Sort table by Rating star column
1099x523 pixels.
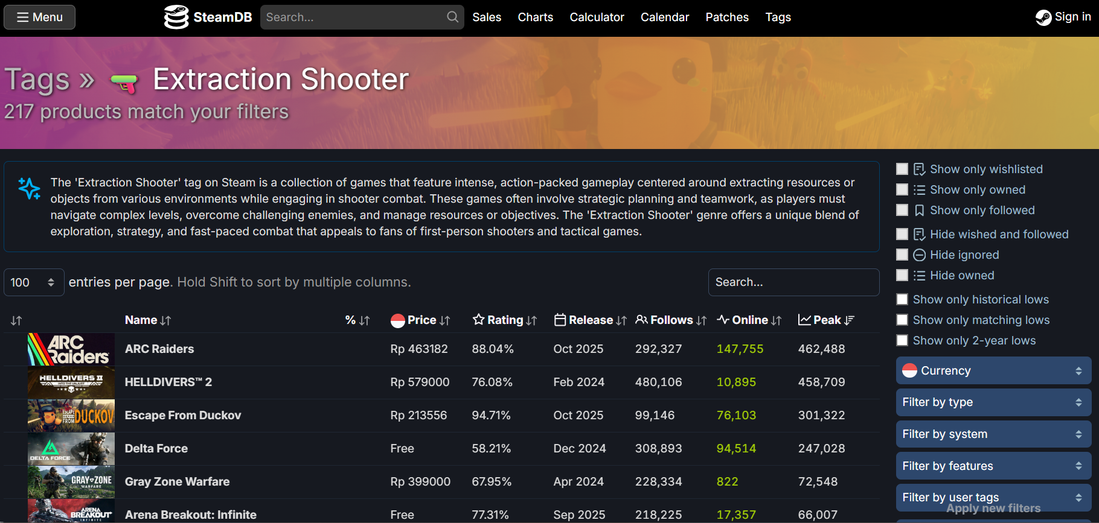pyautogui.click(x=504, y=320)
